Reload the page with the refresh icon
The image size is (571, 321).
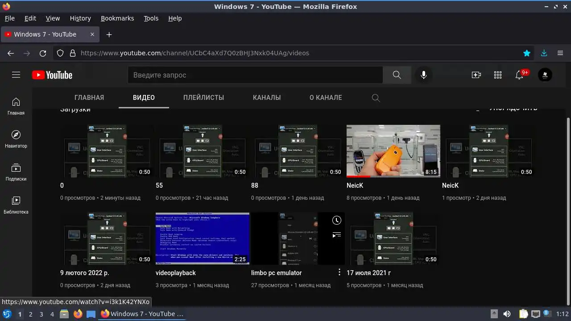tap(43, 53)
